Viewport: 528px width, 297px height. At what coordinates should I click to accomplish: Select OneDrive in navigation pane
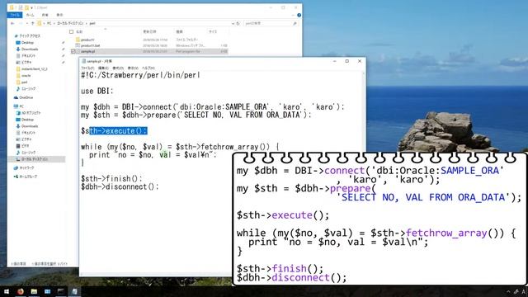[x=26, y=97]
